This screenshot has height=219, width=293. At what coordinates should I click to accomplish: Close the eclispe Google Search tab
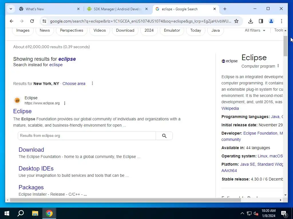coord(215,9)
